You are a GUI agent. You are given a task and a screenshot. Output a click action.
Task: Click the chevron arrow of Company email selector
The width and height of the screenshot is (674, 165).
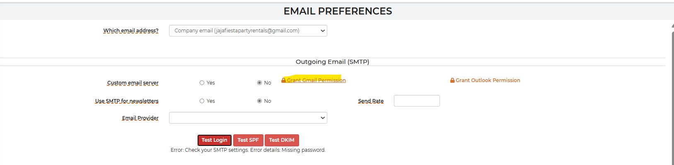pos(323,31)
